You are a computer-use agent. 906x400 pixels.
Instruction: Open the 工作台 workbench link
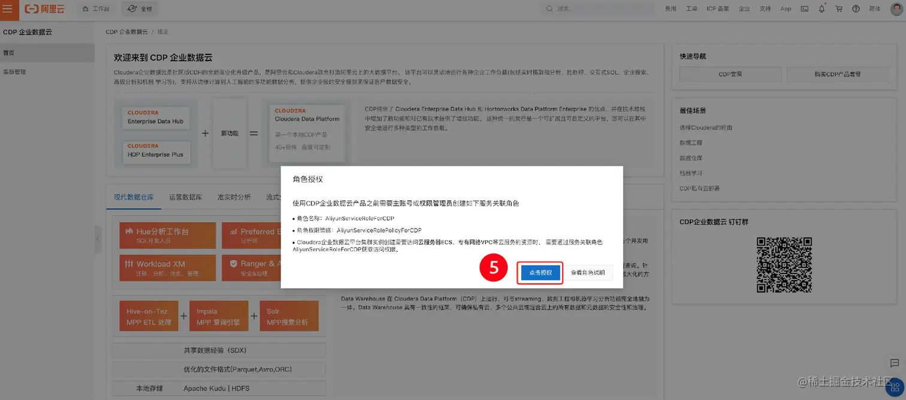pos(96,9)
